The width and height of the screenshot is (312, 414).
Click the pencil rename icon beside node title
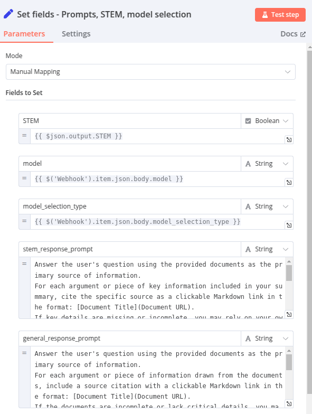(8, 14)
